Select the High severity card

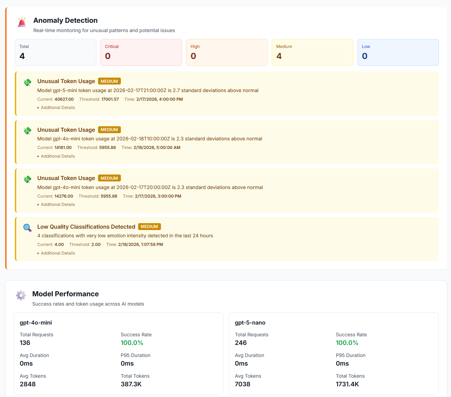pyautogui.click(x=227, y=52)
